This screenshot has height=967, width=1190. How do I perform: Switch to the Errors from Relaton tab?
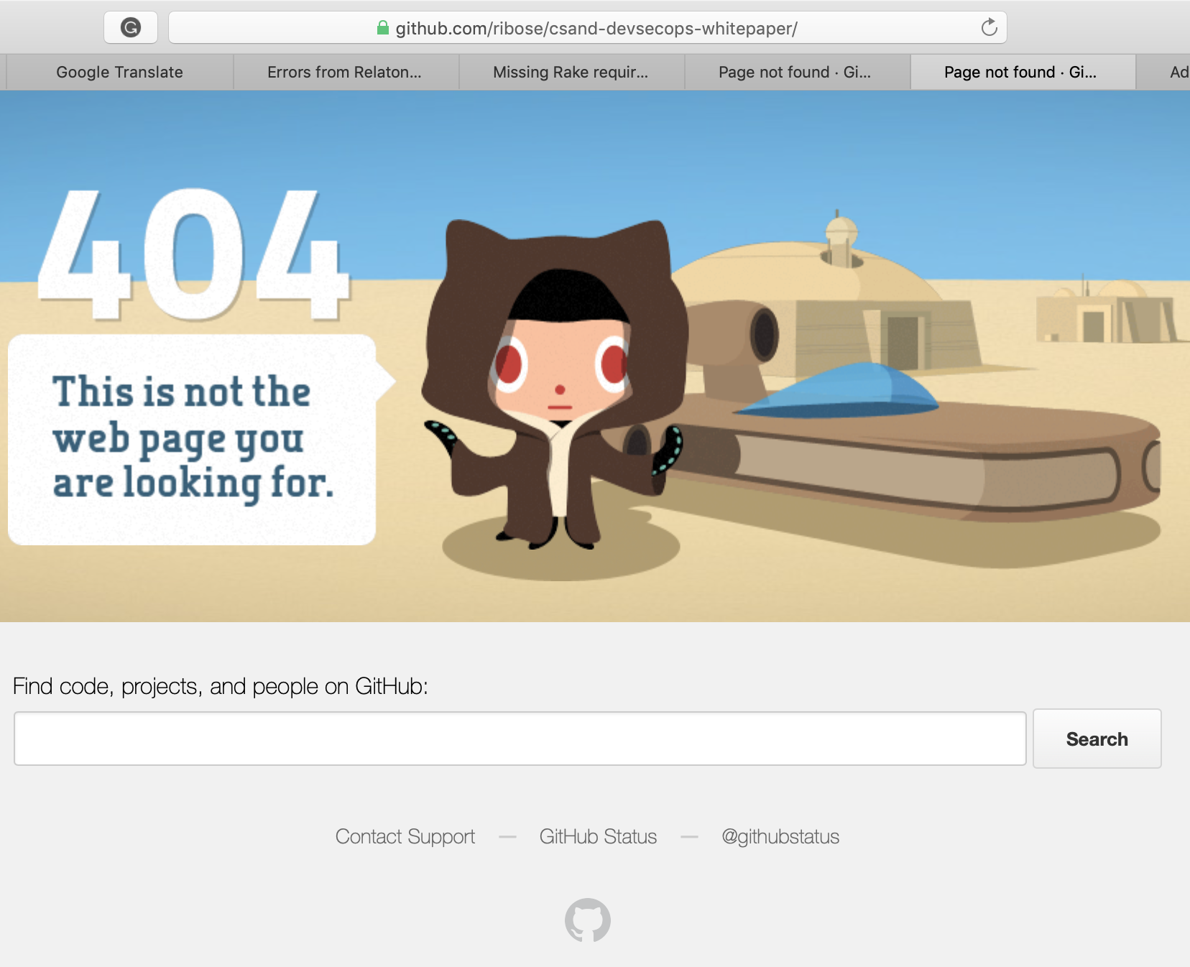tap(345, 73)
